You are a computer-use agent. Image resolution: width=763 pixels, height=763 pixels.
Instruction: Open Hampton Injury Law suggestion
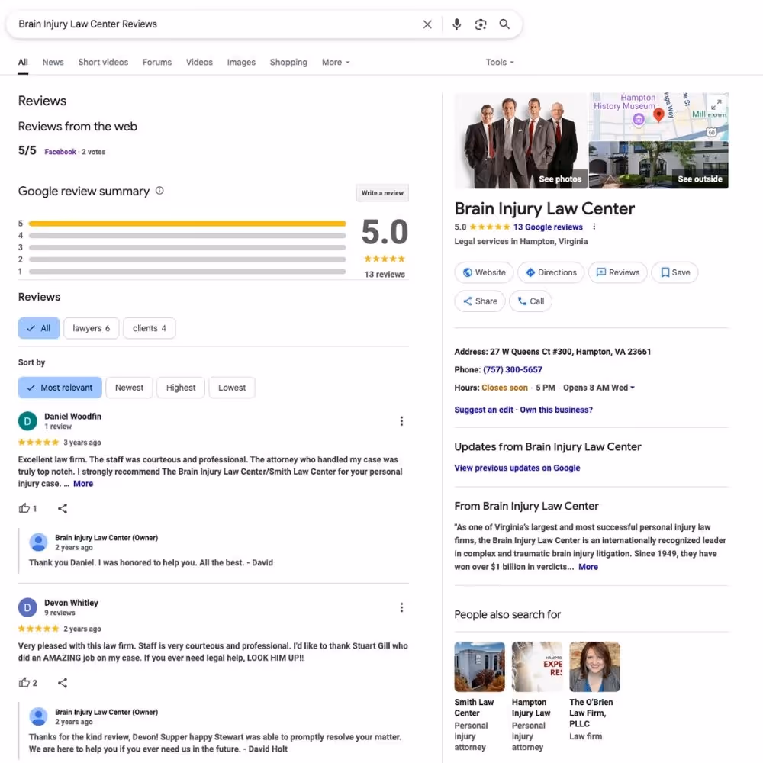pyautogui.click(x=536, y=697)
